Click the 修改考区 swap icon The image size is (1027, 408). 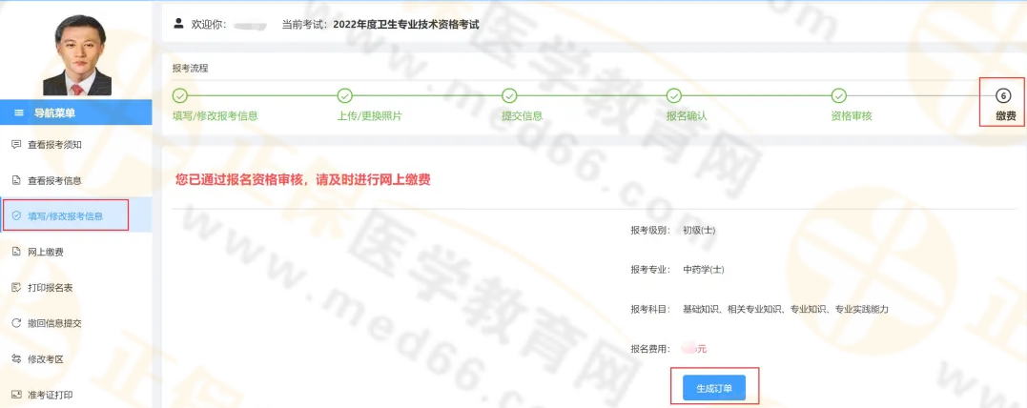[x=15, y=359]
